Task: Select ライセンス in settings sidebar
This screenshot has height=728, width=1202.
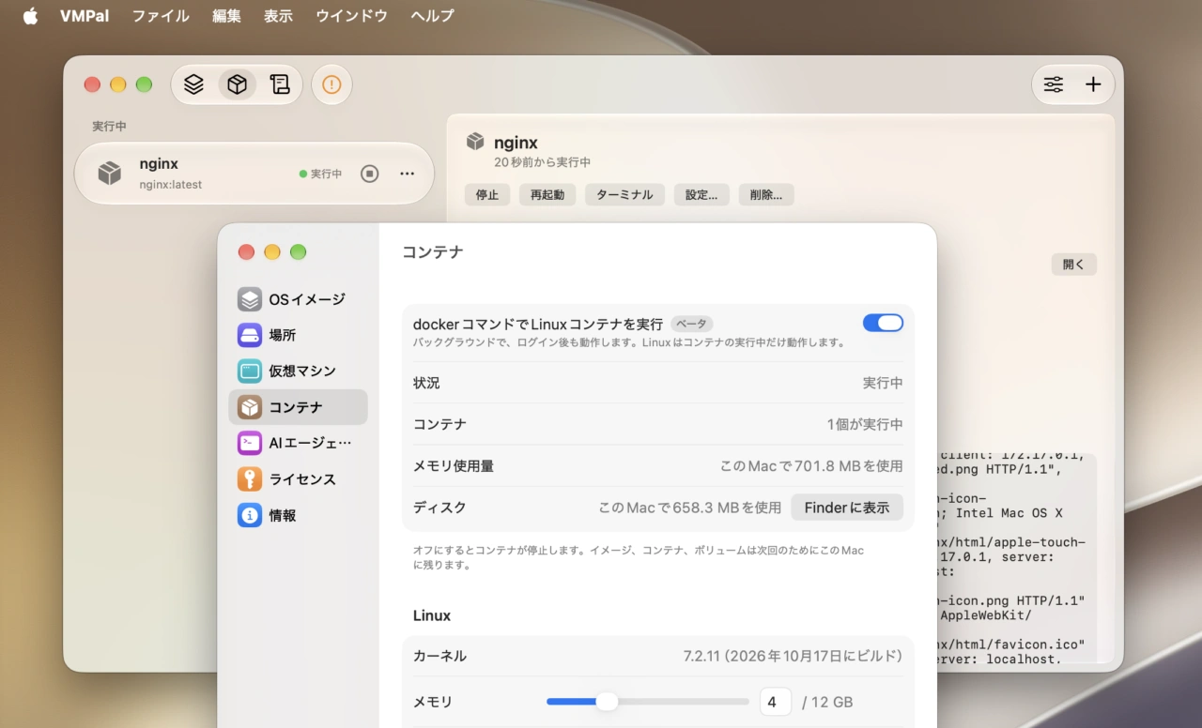Action: [x=298, y=478]
